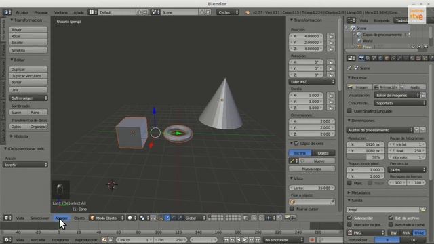This screenshot has height=244, width=434.
Task: Open Euler XYZ rotation mode dropdown
Action: (x=312, y=82)
